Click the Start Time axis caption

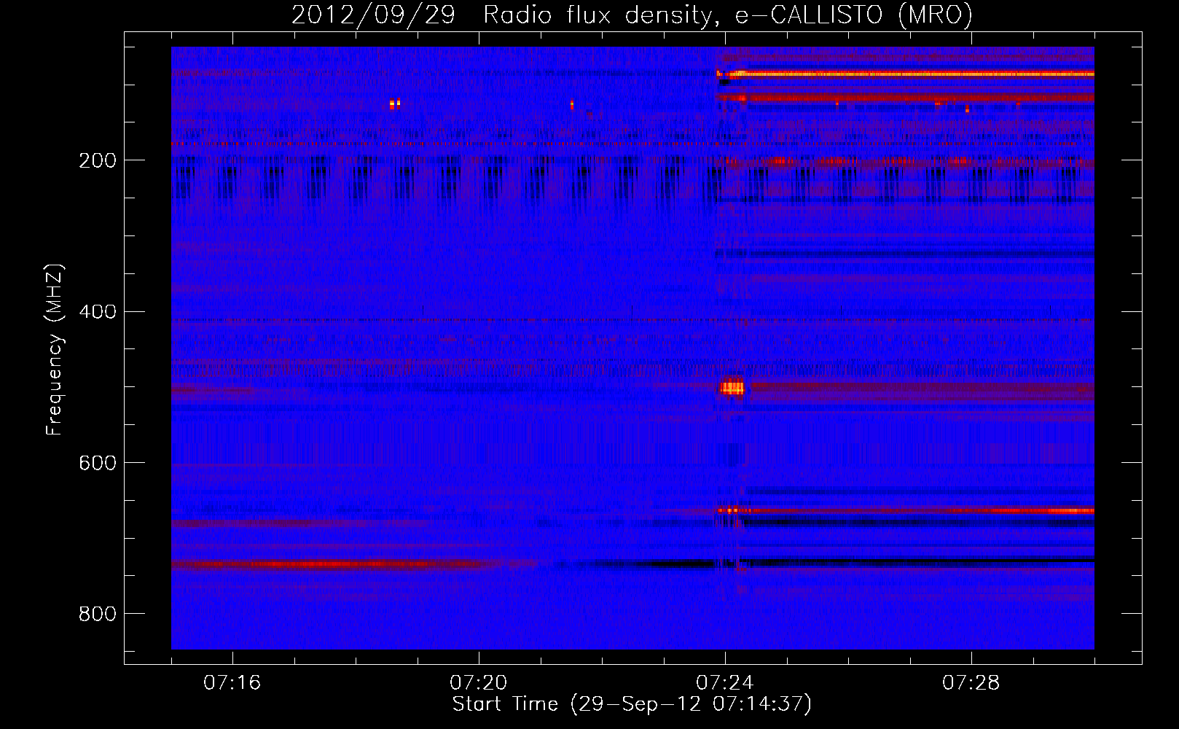tap(632, 704)
